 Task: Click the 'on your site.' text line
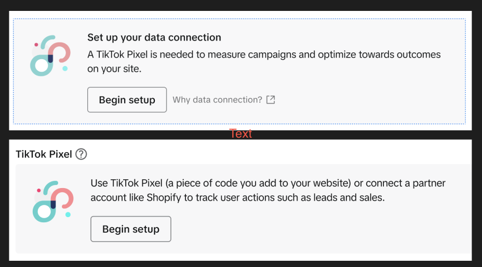(114, 69)
